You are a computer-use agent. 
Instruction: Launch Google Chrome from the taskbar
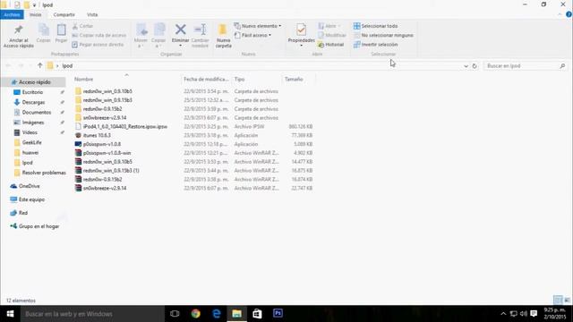click(195, 314)
